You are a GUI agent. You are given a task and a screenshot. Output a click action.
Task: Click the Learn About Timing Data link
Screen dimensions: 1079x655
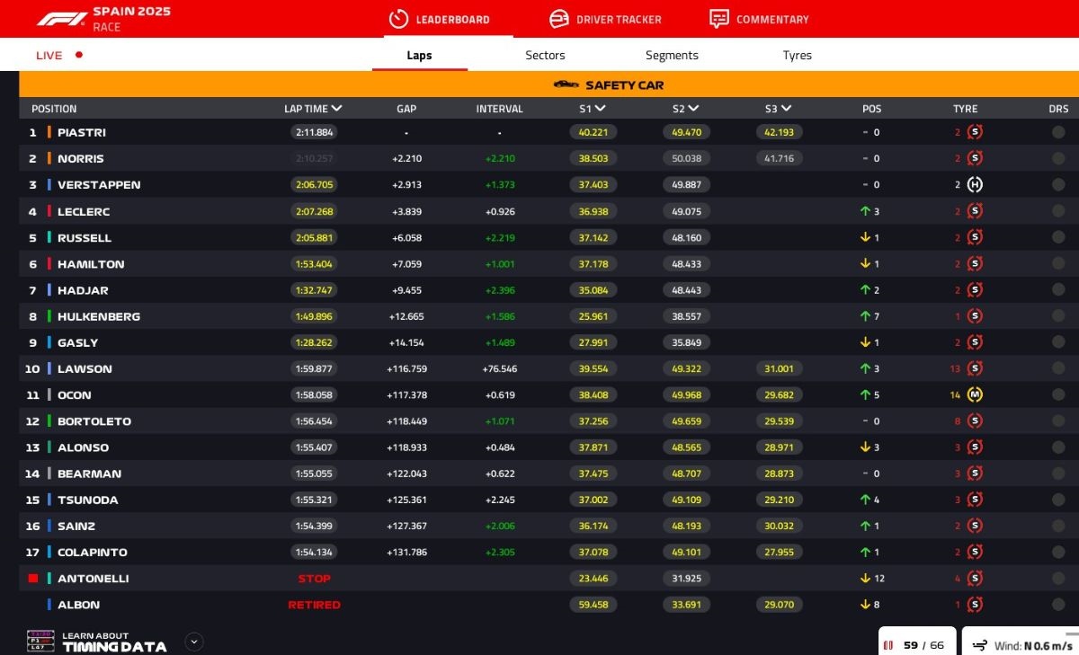coord(113,642)
